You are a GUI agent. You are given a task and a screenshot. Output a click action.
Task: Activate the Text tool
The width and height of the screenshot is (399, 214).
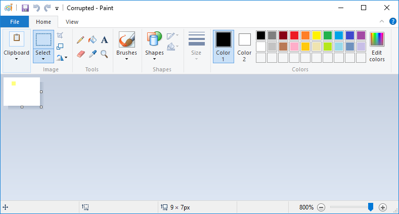coord(104,40)
